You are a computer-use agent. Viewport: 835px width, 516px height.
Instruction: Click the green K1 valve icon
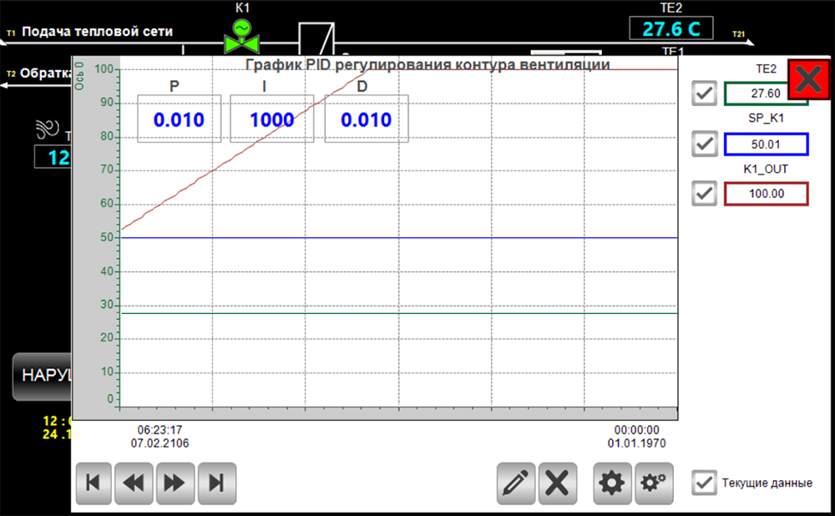coord(240,35)
